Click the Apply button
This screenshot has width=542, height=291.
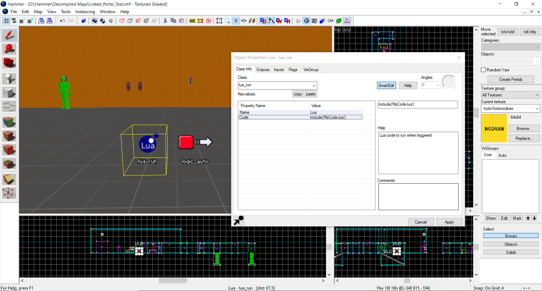449,222
